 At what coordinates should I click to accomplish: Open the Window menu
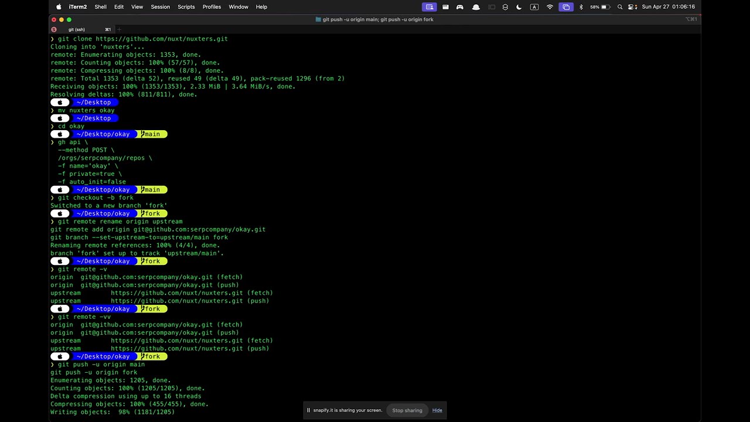pyautogui.click(x=238, y=7)
